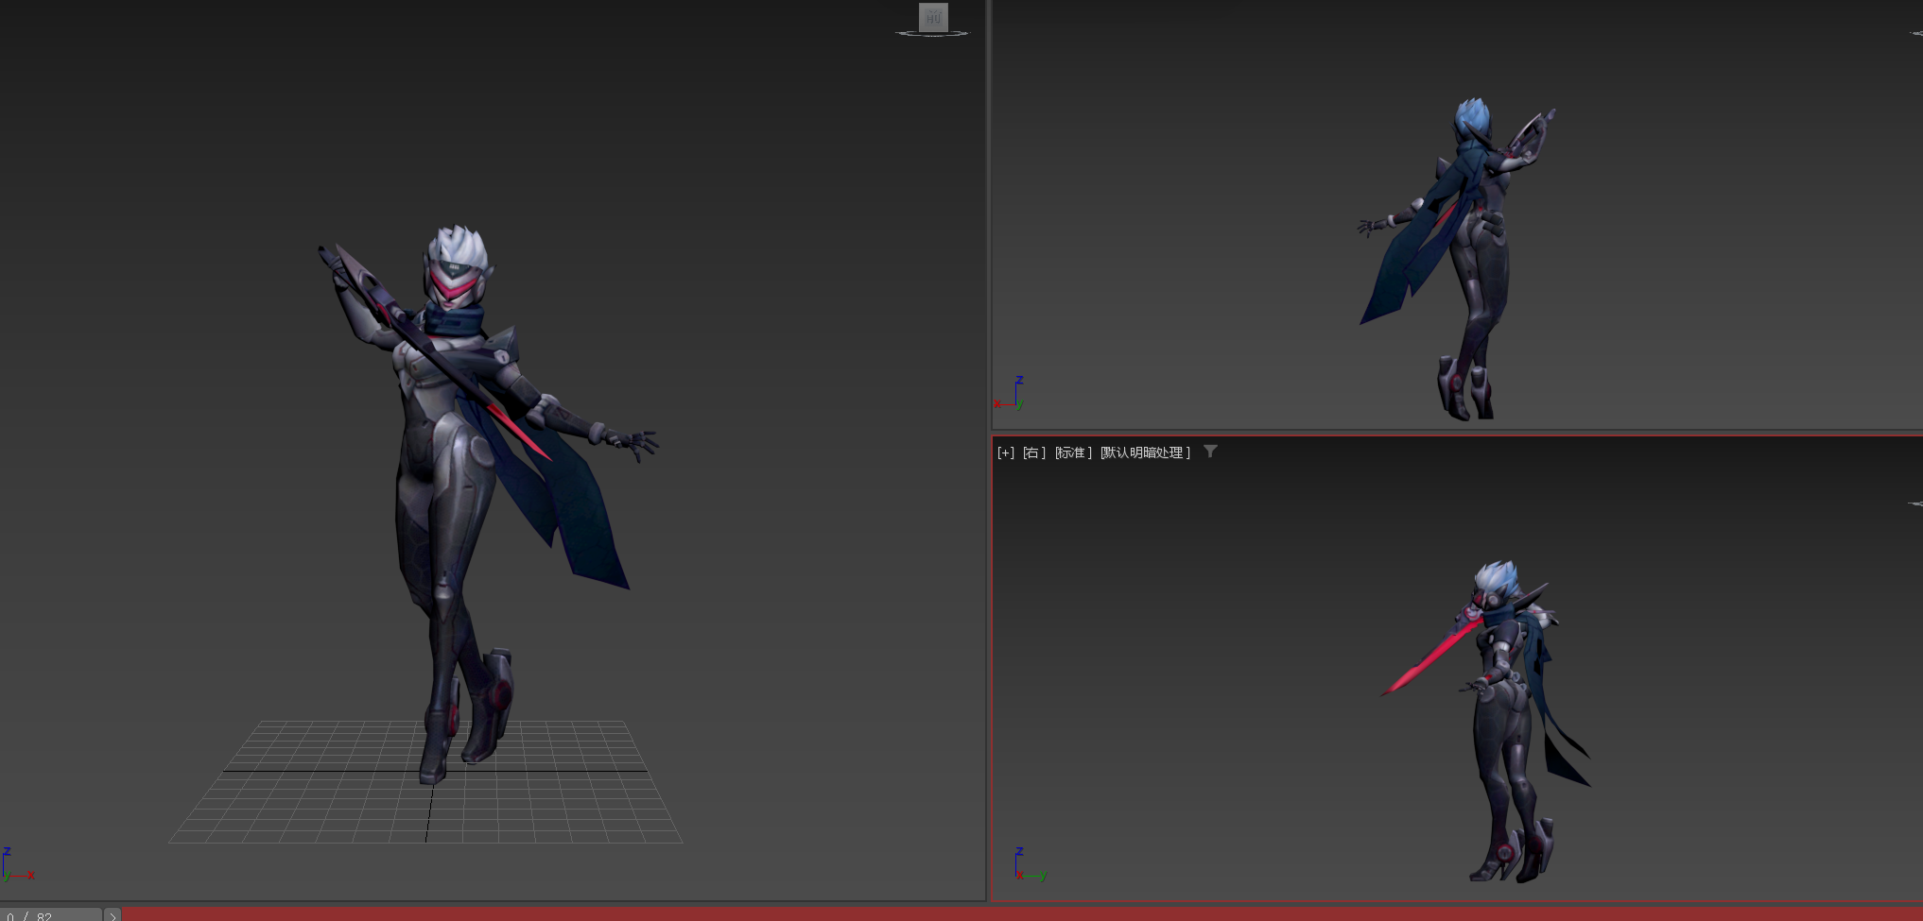Image resolution: width=1923 pixels, height=921 pixels.
Task: Click the ViewCube front face labeled 前
Action: [933, 16]
